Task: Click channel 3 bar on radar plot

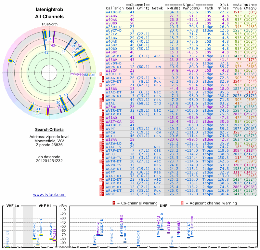Action: point(31,107)
